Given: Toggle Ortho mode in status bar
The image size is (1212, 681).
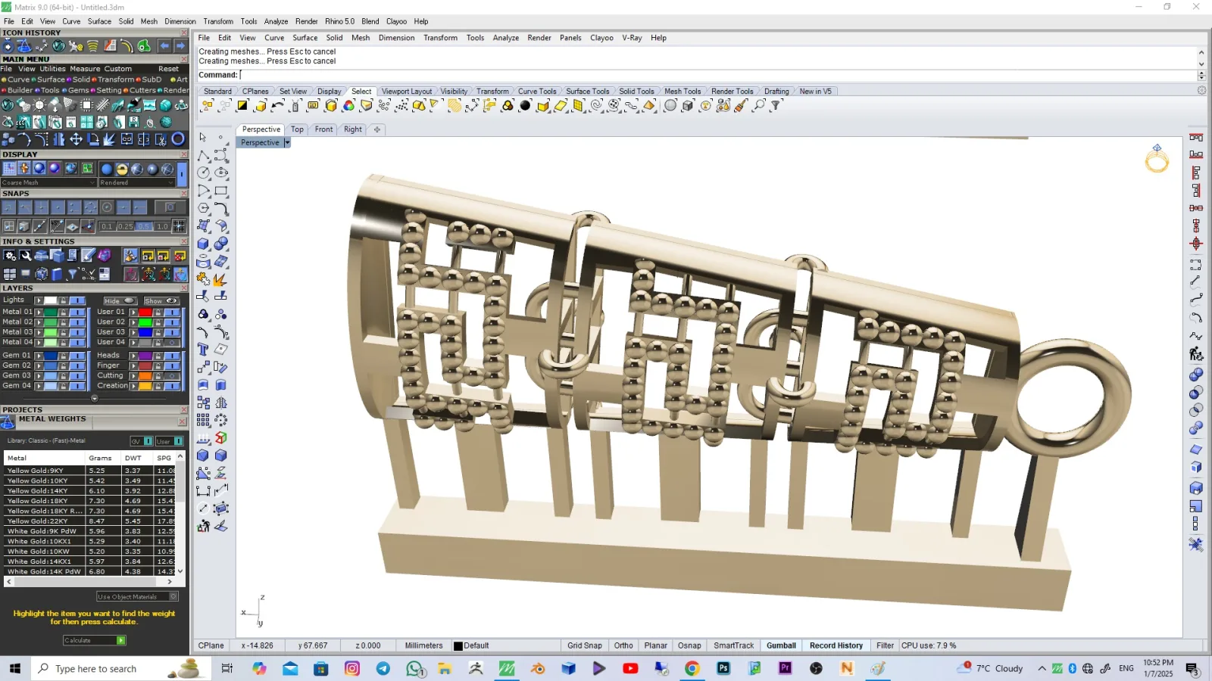Looking at the screenshot, I should coord(623,645).
